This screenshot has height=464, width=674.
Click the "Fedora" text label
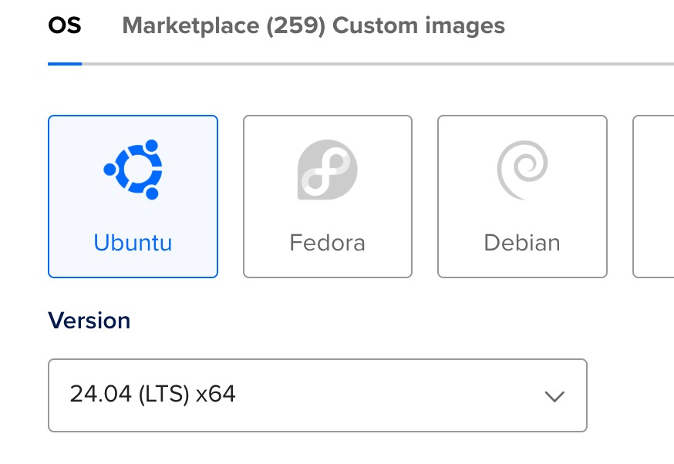(328, 243)
